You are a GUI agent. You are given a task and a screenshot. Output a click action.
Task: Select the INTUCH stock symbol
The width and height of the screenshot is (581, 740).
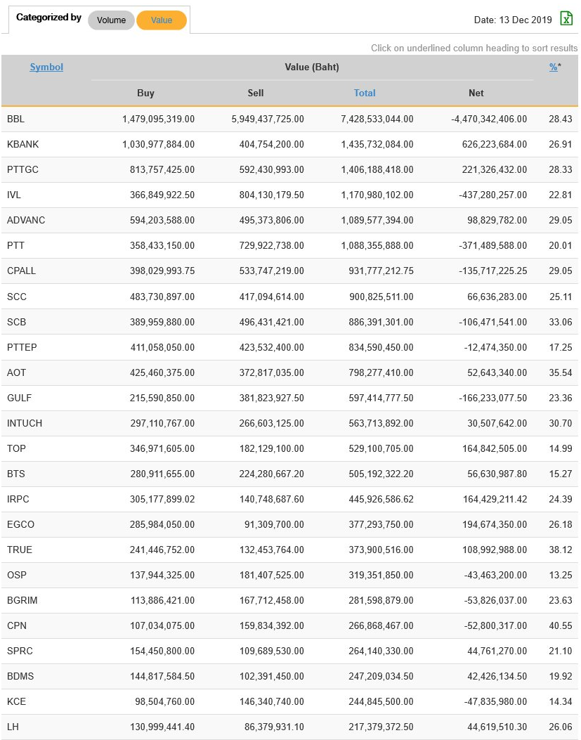(x=25, y=423)
